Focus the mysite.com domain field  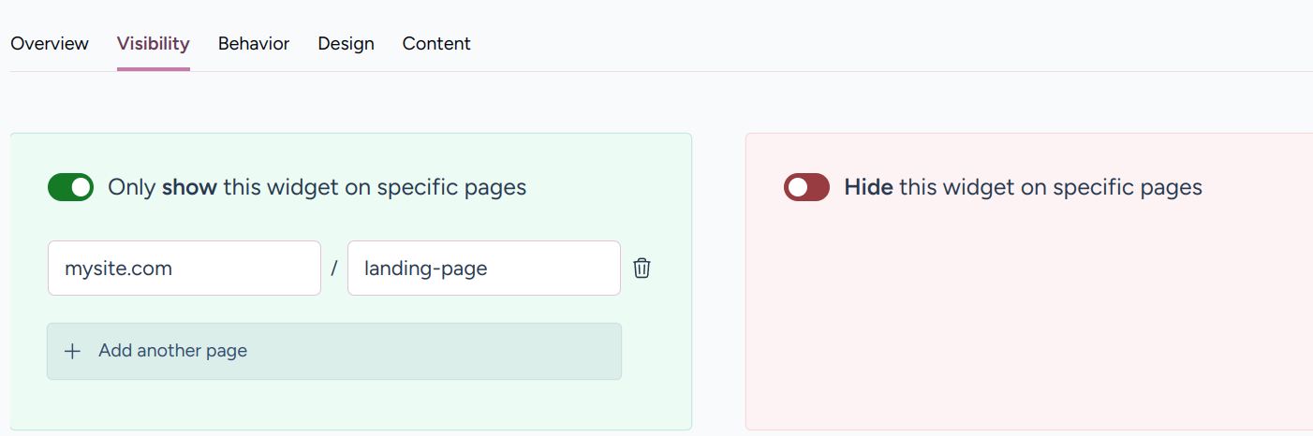coord(184,269)
